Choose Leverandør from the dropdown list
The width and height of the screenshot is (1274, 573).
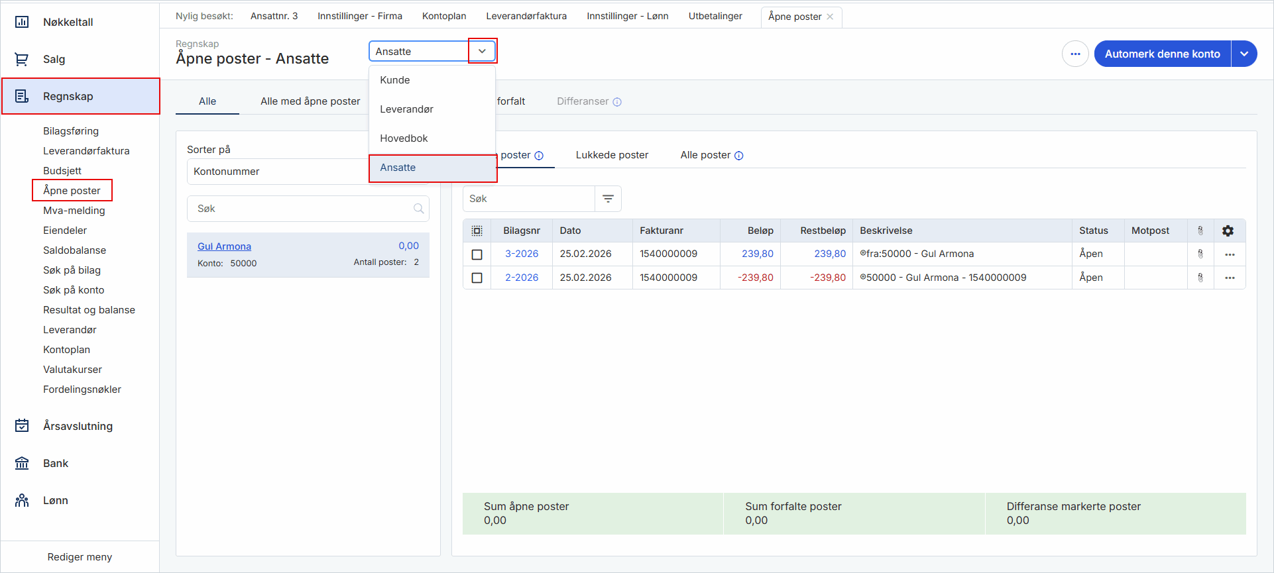(406, 109)
